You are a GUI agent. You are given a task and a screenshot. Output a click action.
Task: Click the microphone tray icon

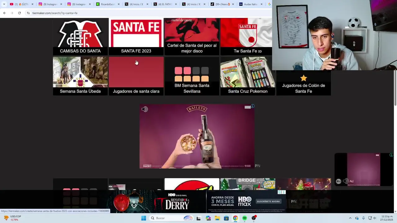tap(364, 218)
